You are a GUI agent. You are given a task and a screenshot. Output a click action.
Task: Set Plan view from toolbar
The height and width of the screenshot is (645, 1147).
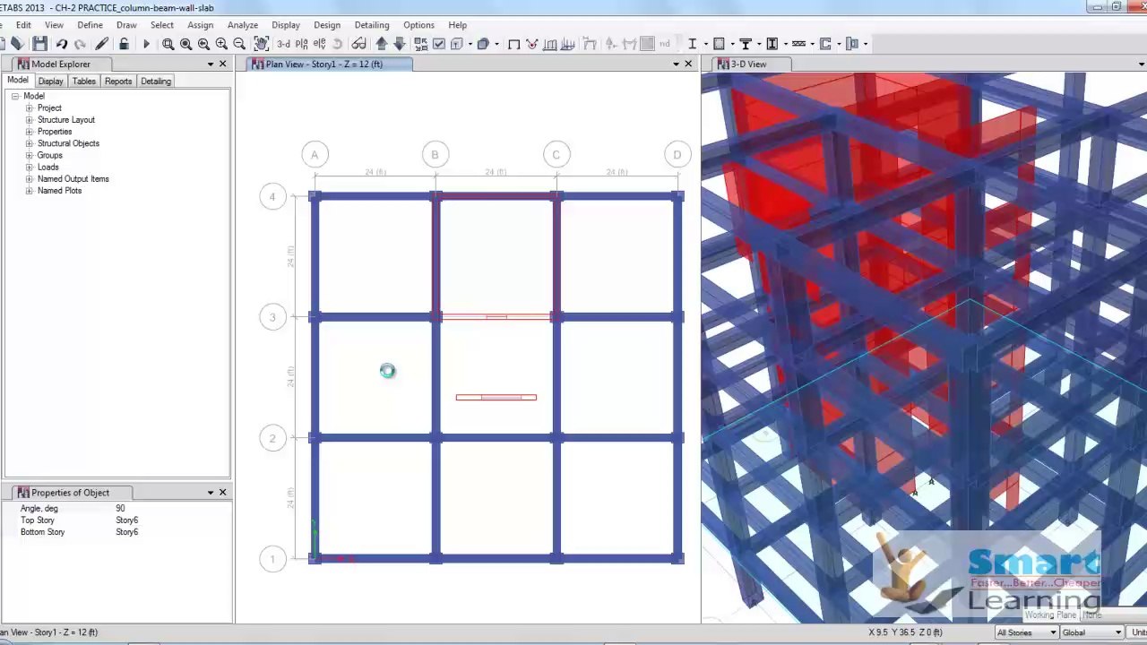pyautogui.click(x=301, y=44)
